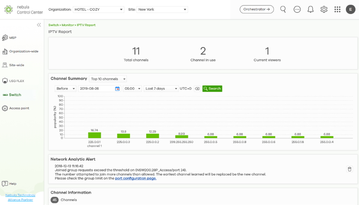Open the chat bubble icon in header
359x205 pixels.
[297, 9]
